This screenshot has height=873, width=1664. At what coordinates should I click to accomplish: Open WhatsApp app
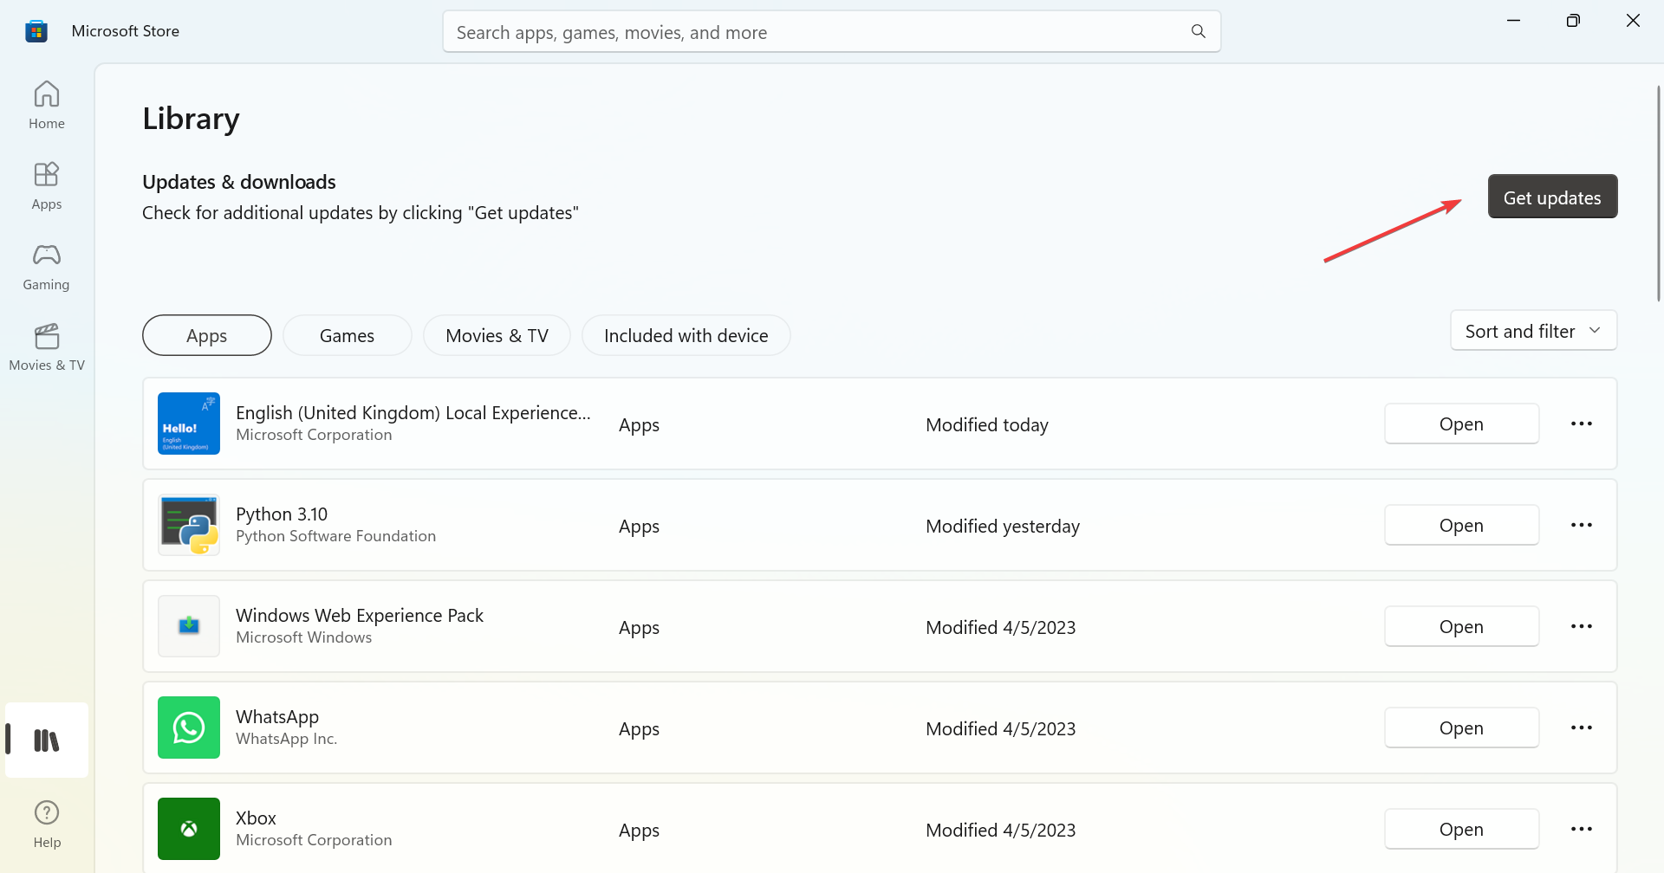[x=1462, y=727]
